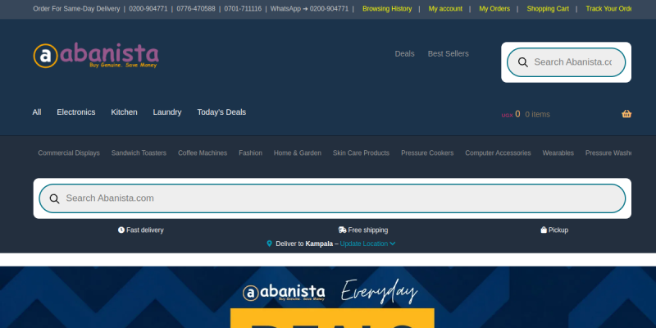
Task: Click the location pin icon near Deliver to
Action: 270,244
